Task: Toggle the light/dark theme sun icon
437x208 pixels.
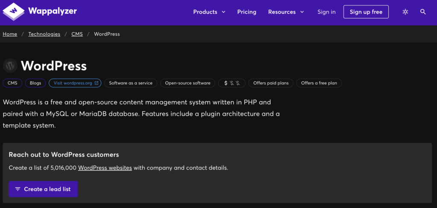Action: (405, 11)
